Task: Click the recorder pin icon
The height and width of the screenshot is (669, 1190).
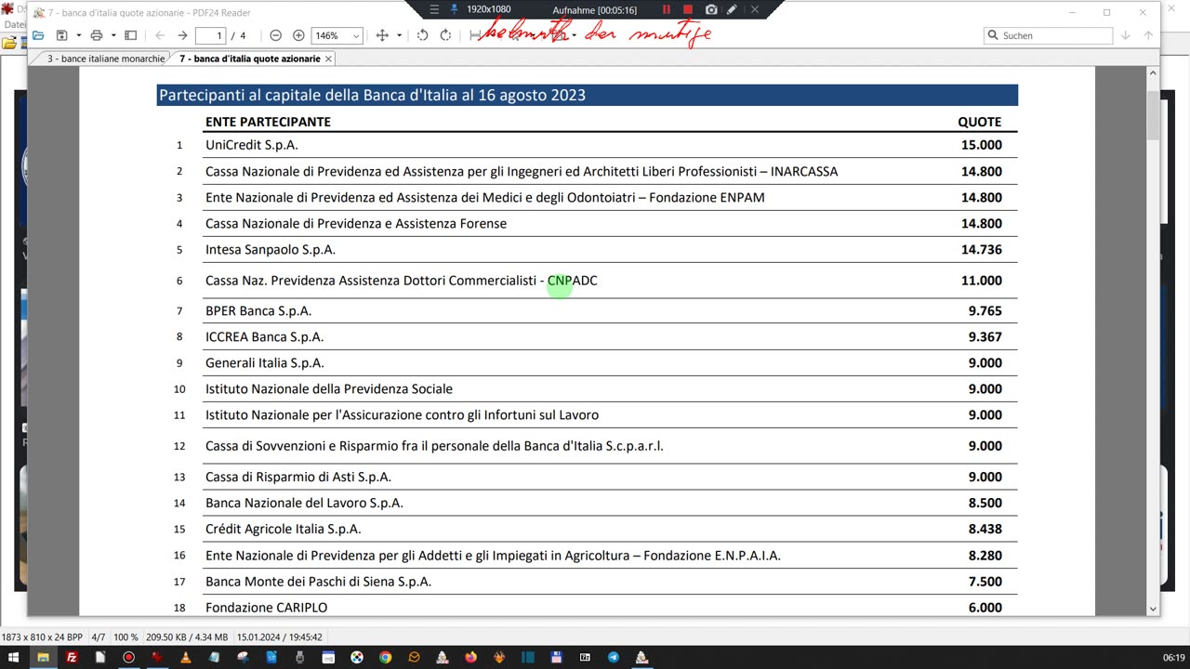Action: (455, 9)
